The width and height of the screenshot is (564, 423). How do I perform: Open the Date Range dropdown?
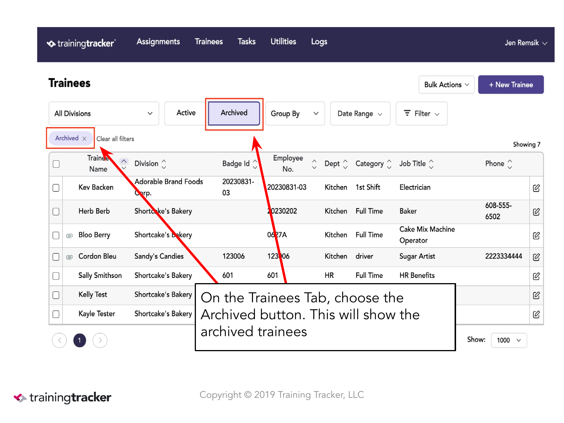coord(360,114)
